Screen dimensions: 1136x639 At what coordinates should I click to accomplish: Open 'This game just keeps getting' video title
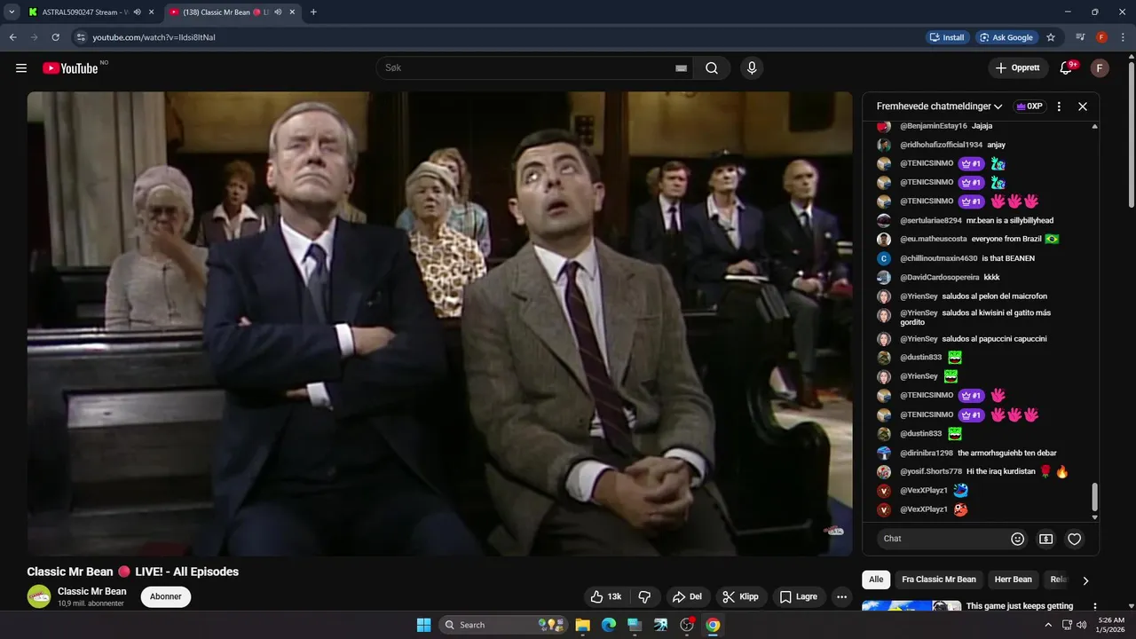pyautogui.click(x=1020, y=606)
